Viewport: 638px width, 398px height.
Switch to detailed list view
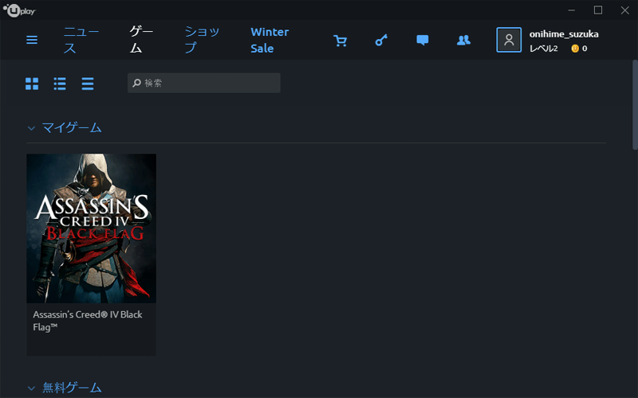point(60,84)
